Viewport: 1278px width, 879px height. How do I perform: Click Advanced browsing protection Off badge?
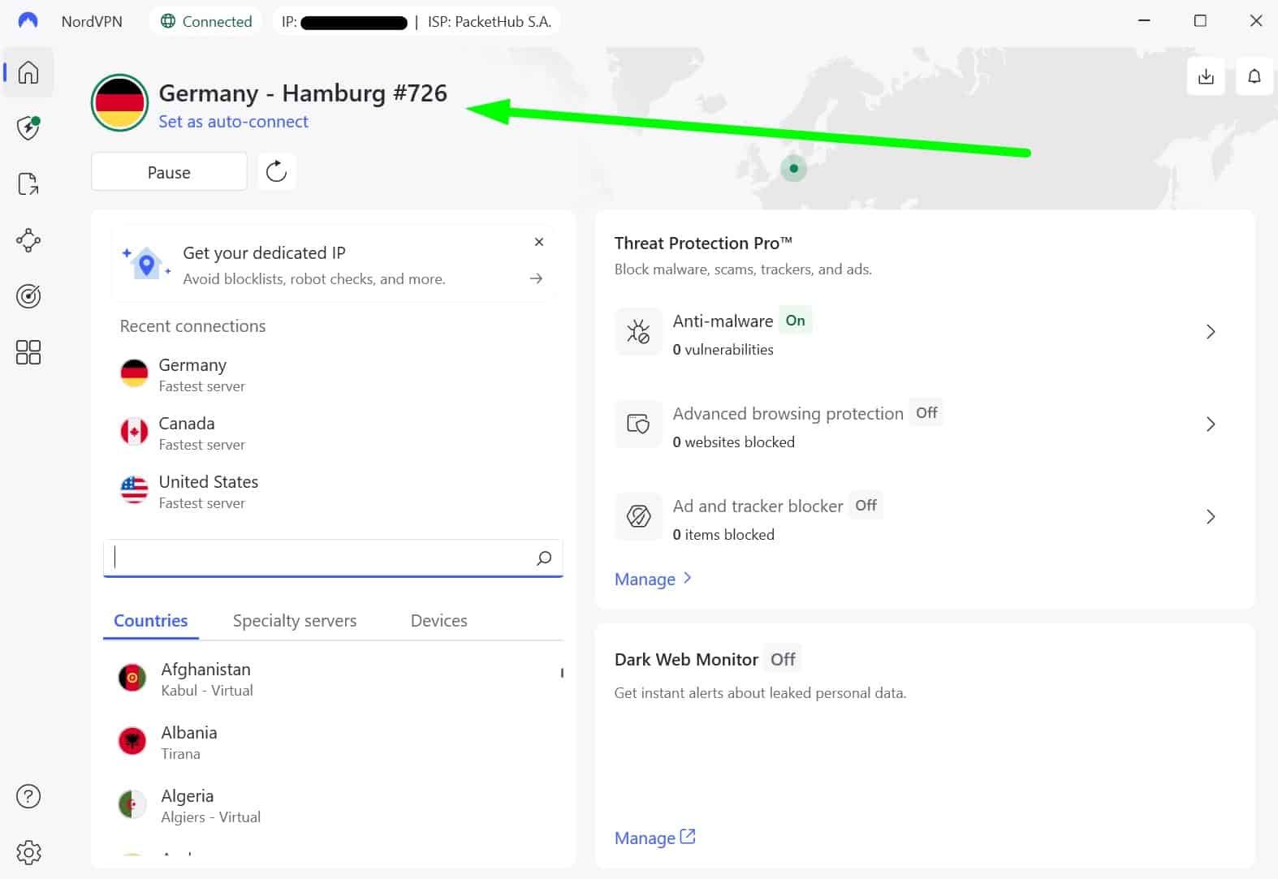(x=926, y=412)
